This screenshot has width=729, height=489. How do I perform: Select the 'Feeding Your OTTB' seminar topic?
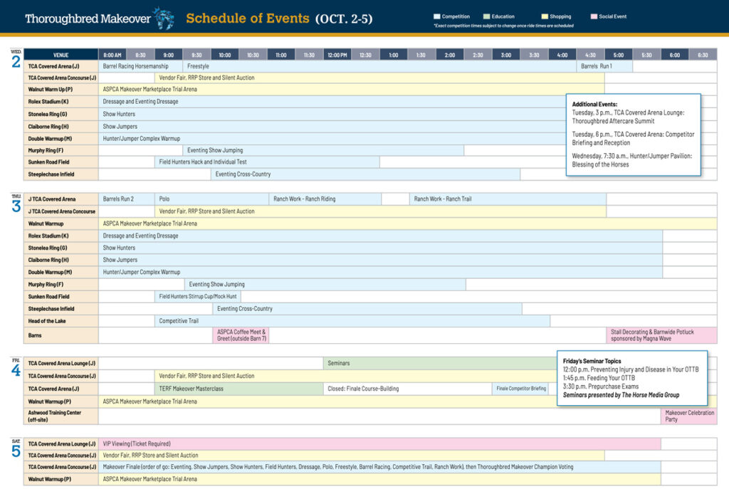point(599,378)
